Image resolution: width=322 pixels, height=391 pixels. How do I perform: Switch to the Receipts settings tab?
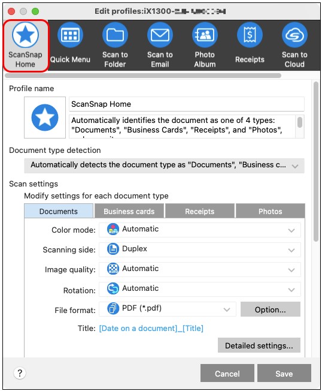click(x=199, y=211)
